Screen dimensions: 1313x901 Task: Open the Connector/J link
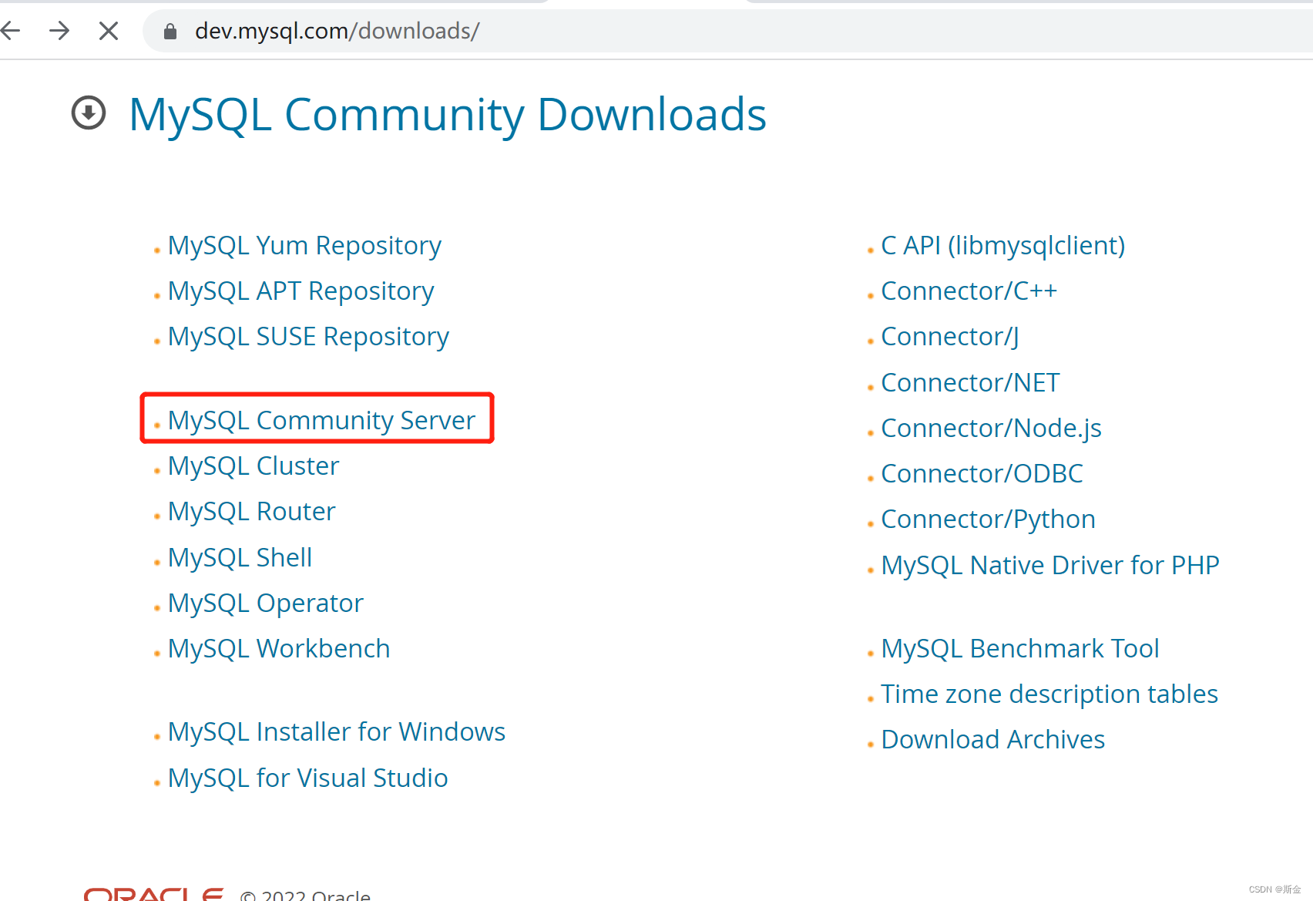pos(949,336)
